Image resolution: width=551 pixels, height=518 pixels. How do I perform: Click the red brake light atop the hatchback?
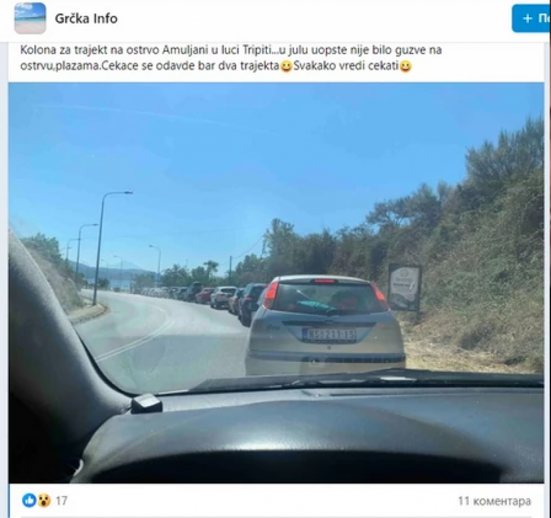click(x=324, y=281)
